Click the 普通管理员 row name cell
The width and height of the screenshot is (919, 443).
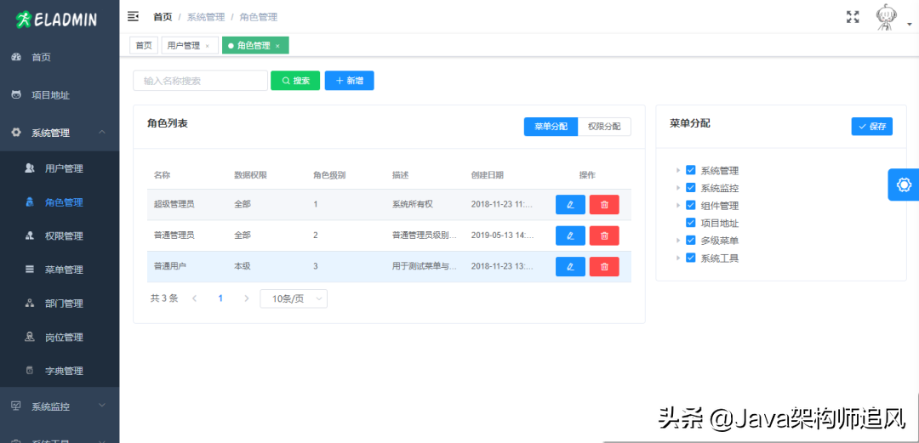coord(174,236)
